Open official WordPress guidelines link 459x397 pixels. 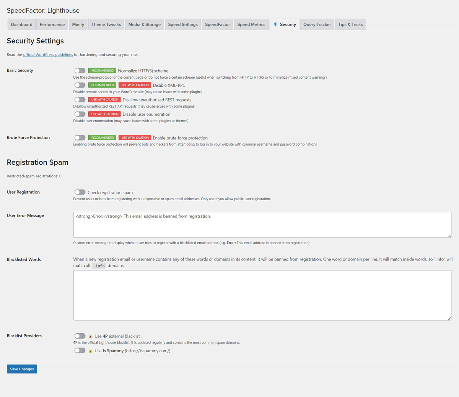tap(48, 55)
